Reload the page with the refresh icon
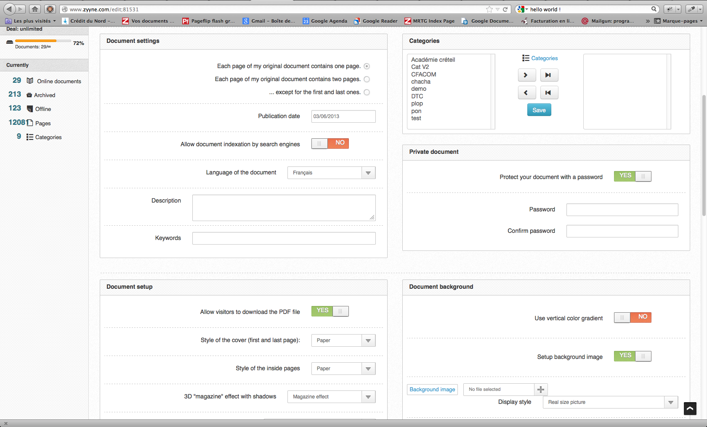This screenshot has height=427, width=707. [505, 9]
